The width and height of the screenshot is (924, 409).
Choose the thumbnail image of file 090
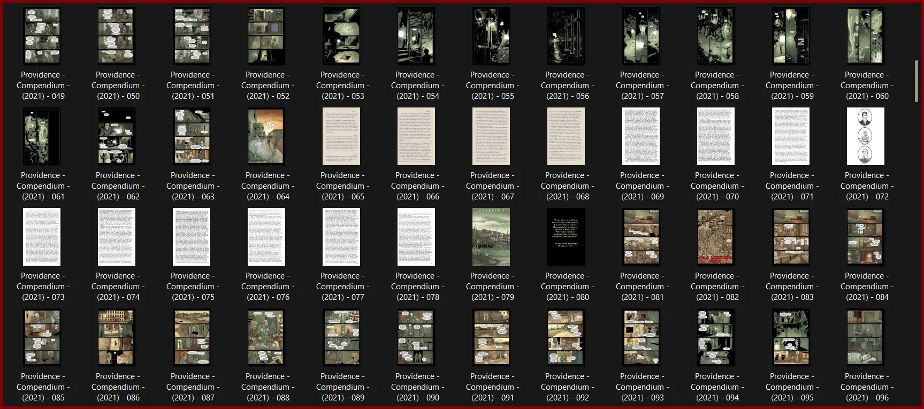(x=416, y=337)
